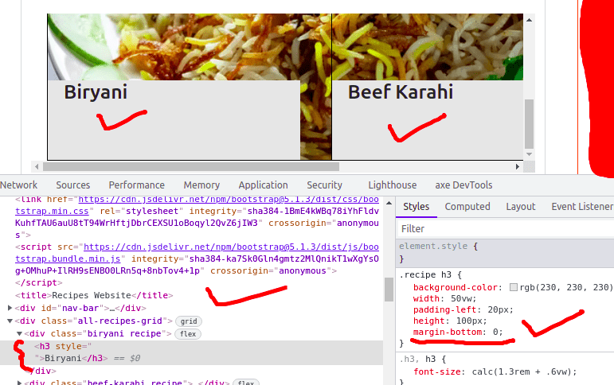Click the page's scroll-up arrow
Image resolution: width=614 pixels, height=385 pixels.
(529, 20)
